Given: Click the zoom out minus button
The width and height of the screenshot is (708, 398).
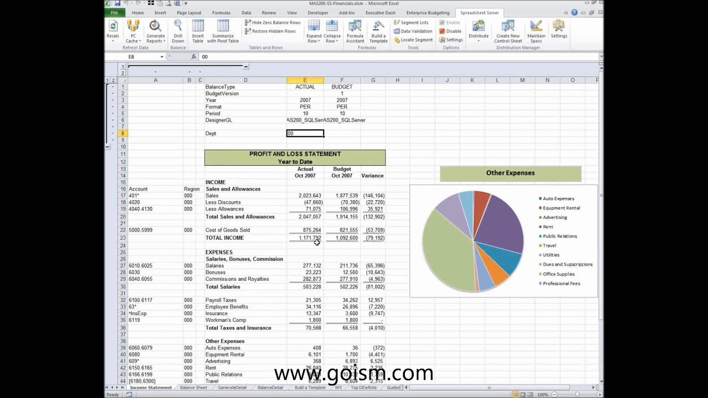Looking at the screenshot, I should coord(553,394).
